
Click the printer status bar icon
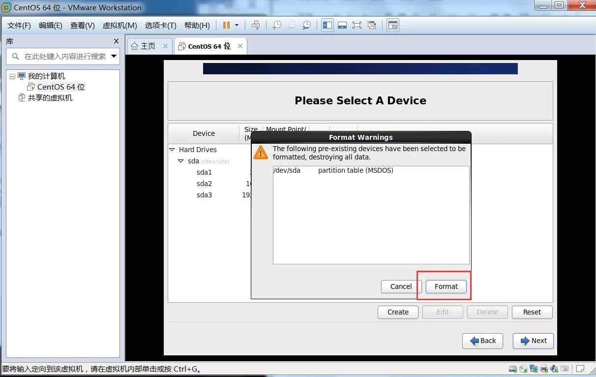pyautogui.click(x=544, y=369)
